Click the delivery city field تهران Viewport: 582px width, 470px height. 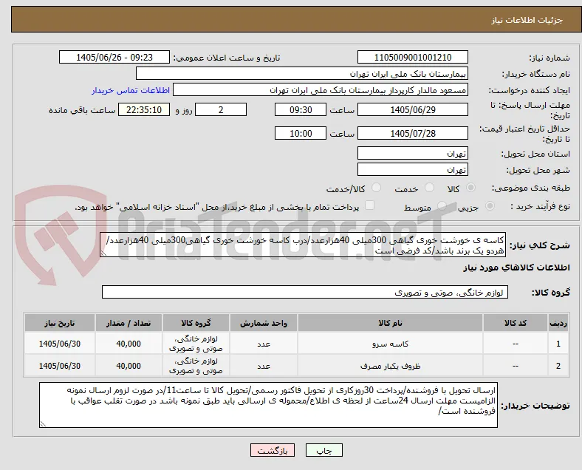click(413, 170)
